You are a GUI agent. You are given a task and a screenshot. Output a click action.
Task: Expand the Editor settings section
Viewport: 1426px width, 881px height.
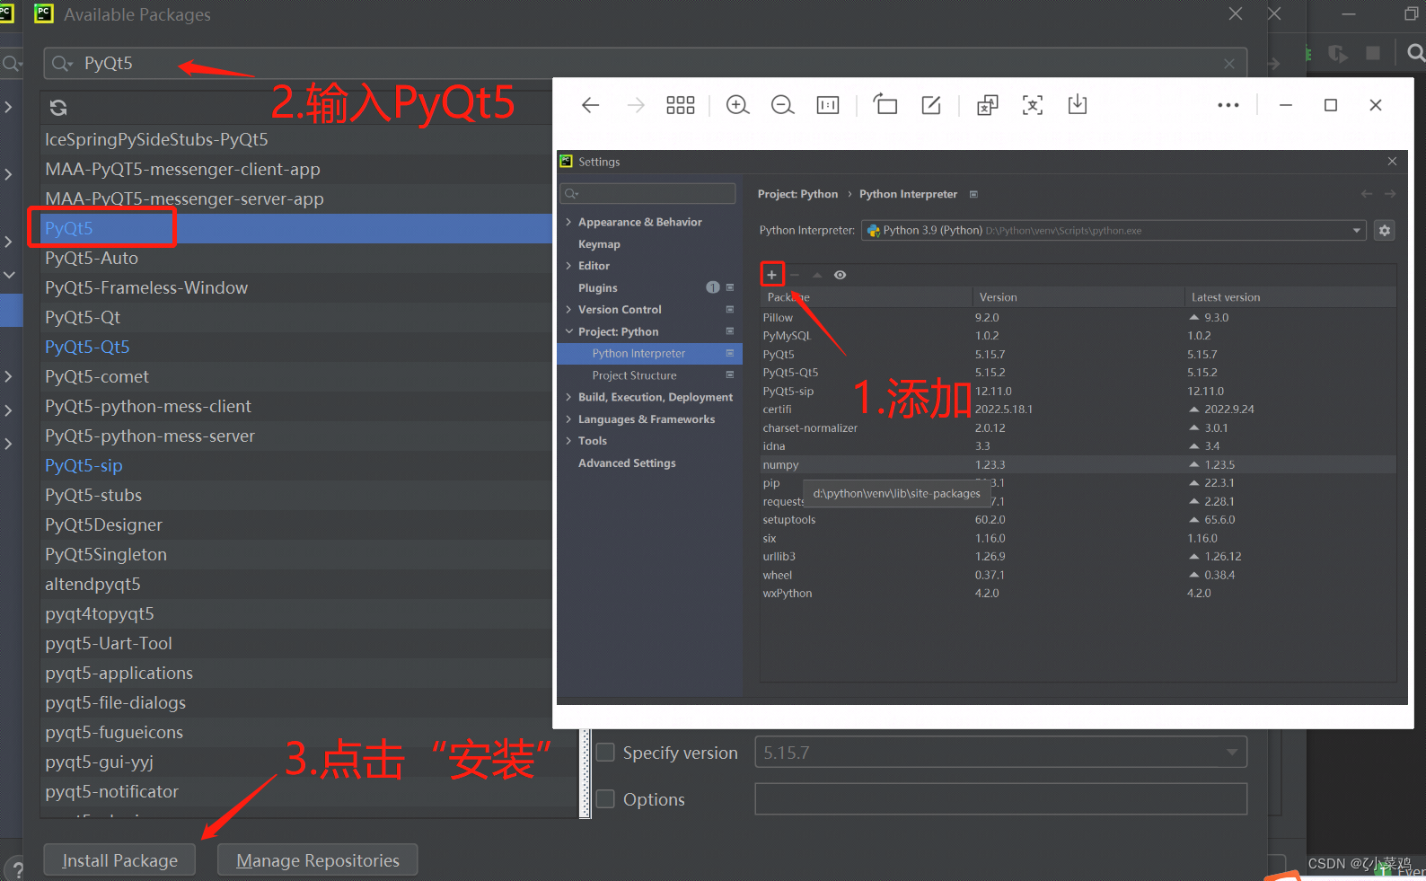pyautogui.click(x=568, y=266)
